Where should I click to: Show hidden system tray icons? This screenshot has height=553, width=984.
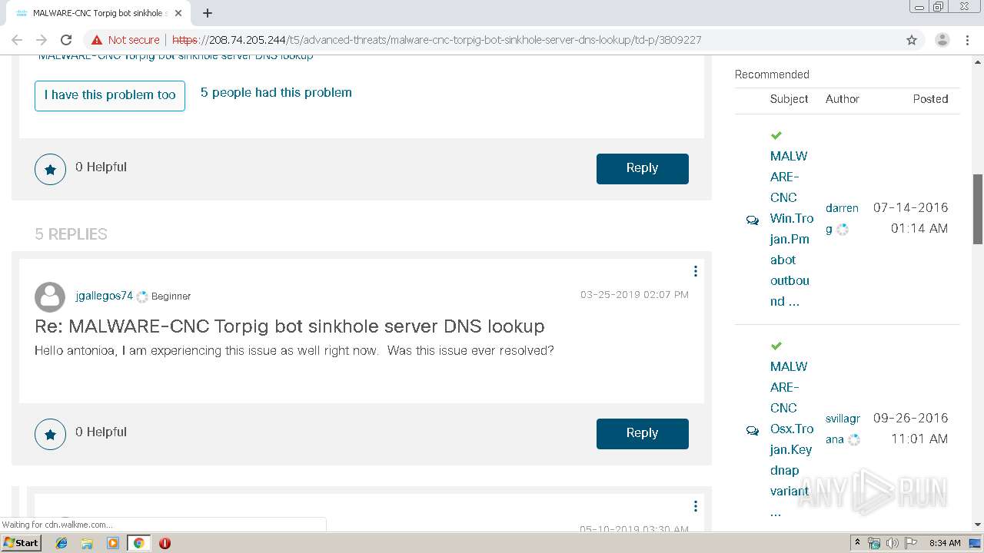pyautogui.click(x=858, y=543)
